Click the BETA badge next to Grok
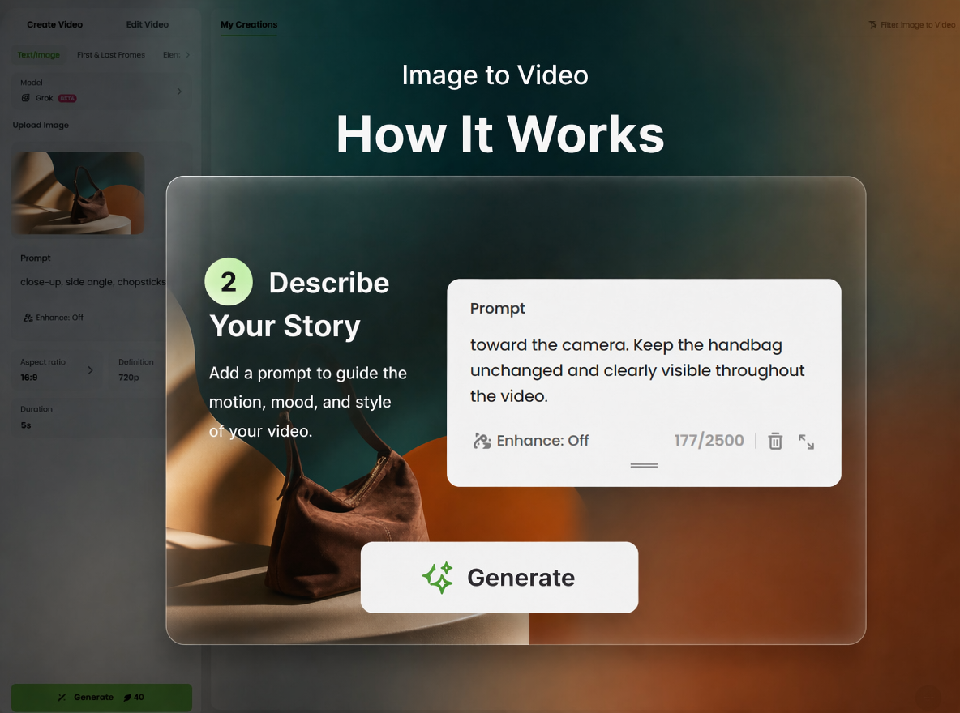The width and height of the screenshot is (960, 713). click(x=67, y=98)
